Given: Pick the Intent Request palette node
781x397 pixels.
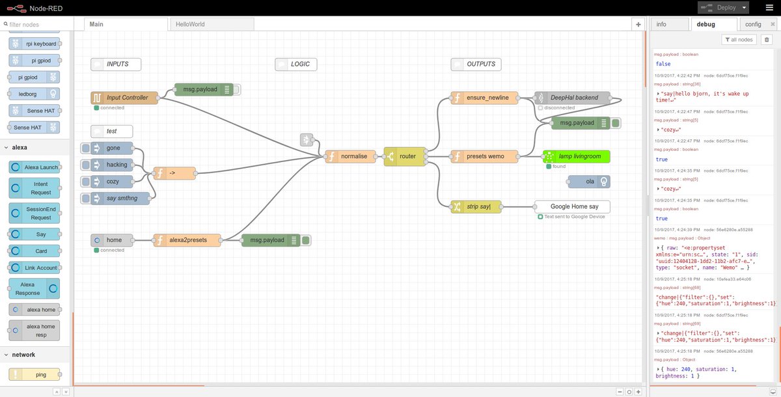Looking at the screenshot, I should click(34, 188).
